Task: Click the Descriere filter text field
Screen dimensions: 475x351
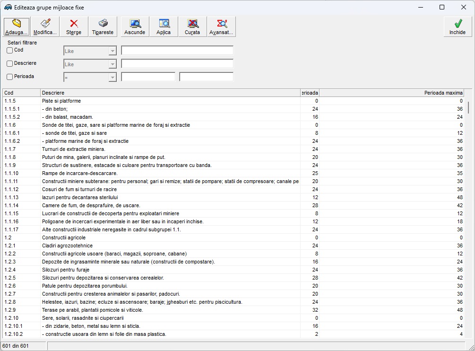Action: [x=177, y=64]
